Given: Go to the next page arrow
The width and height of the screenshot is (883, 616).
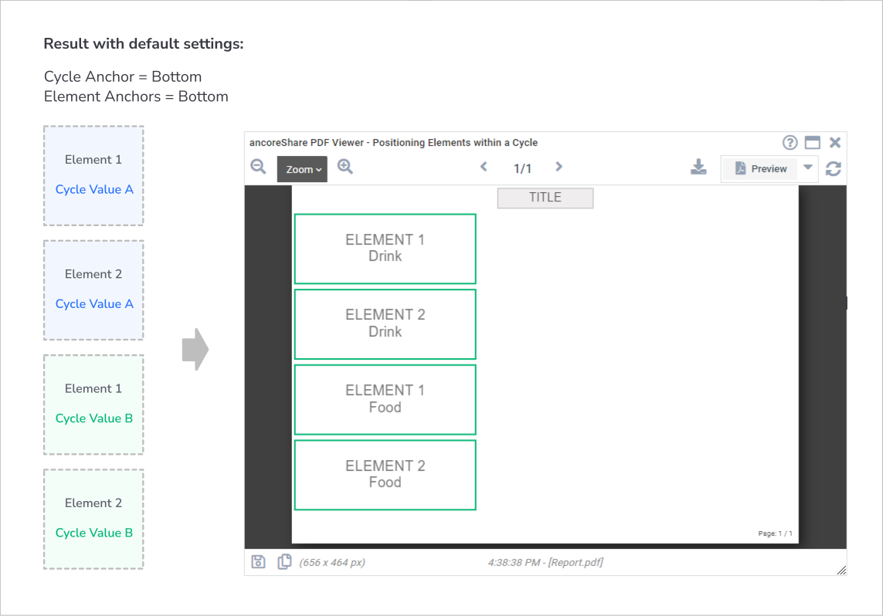Looking at the screenshot, I should click(x=559, y=167).
